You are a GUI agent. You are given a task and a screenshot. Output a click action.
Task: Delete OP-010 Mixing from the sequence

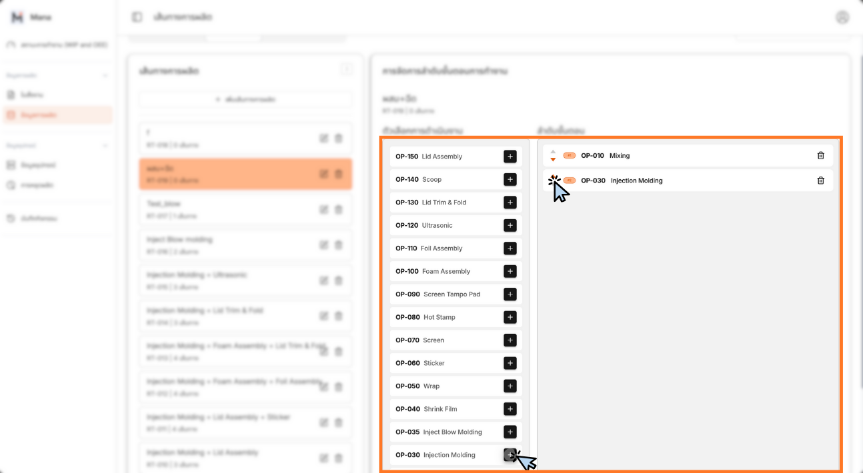pos(820,156)
